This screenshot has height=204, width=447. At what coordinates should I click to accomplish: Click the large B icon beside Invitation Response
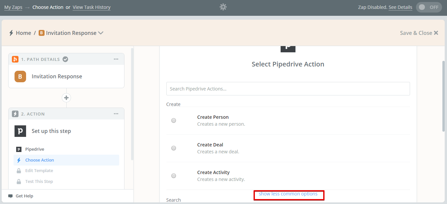pos(20,76)
